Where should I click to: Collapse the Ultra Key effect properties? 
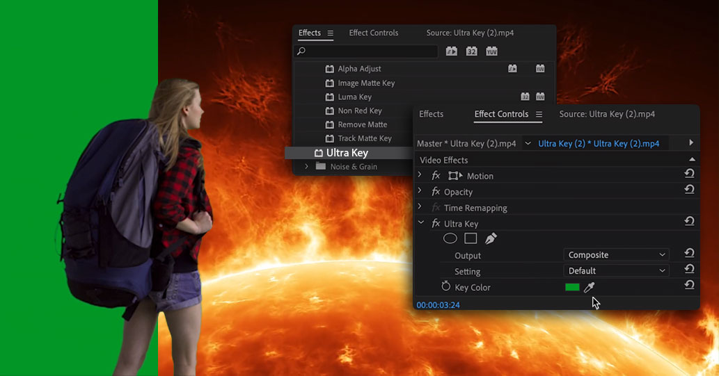coord(420,223)
